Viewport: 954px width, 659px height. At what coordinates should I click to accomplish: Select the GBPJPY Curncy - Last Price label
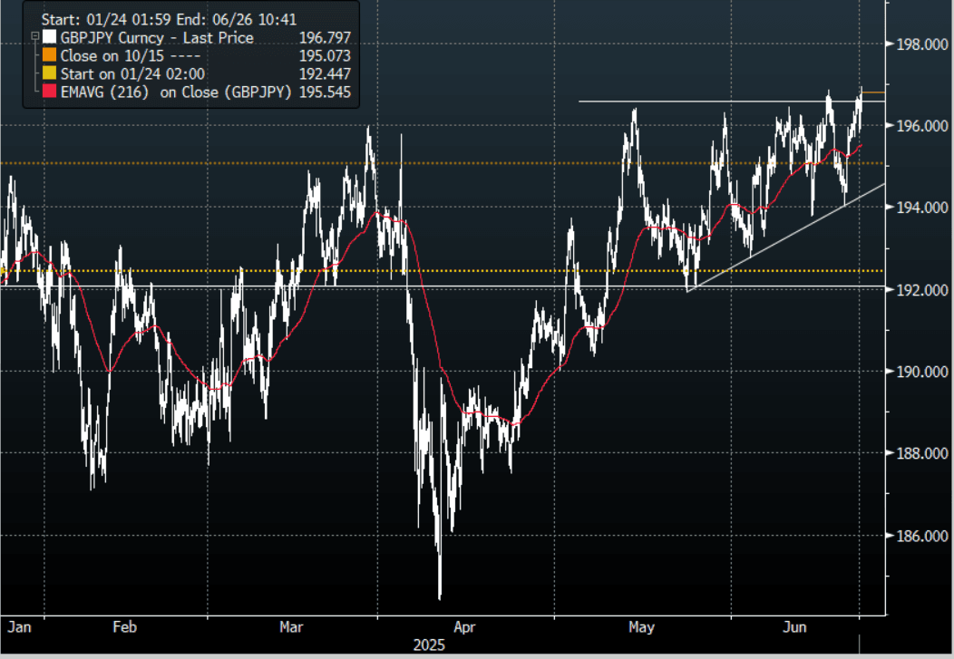(156, 38)
